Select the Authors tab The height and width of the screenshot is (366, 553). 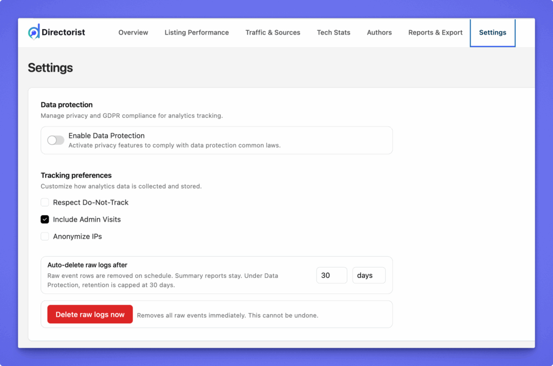click(379, 32)
